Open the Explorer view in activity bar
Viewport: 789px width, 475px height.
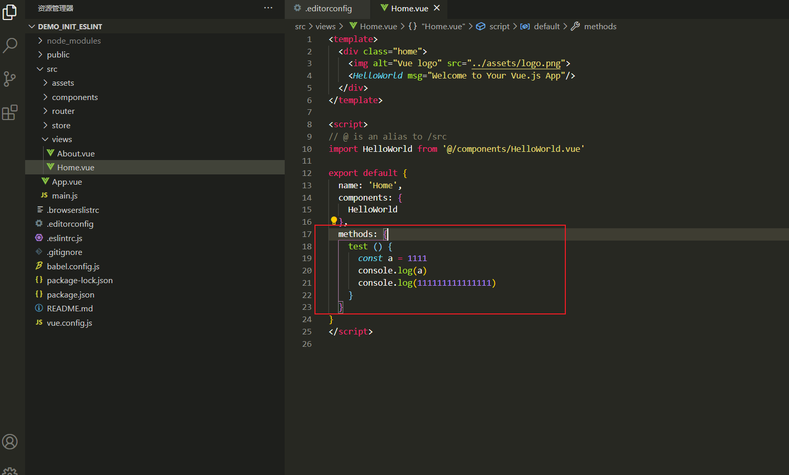10,12
